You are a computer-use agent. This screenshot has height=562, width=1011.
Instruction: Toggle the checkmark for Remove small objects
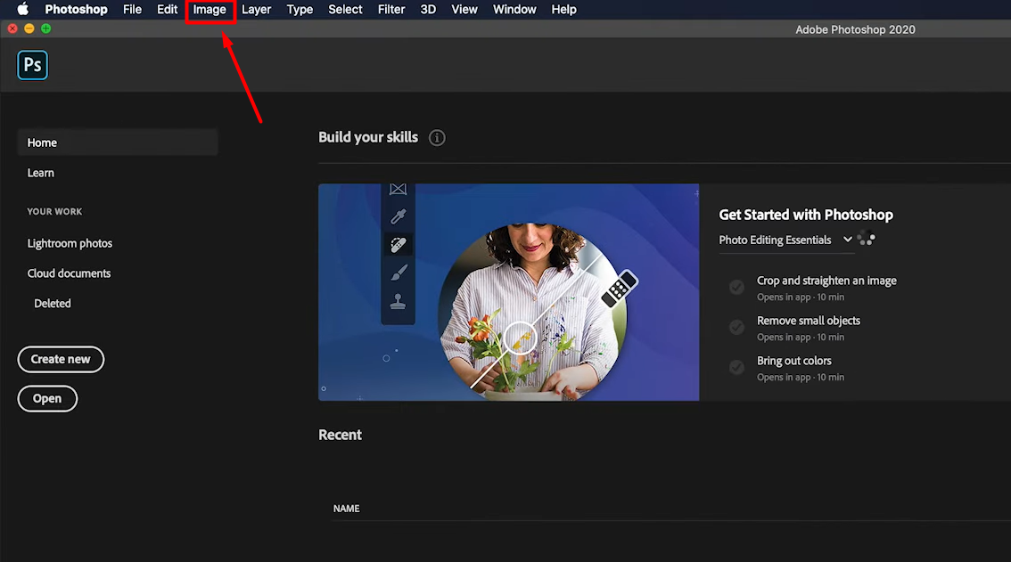[736, 327]
